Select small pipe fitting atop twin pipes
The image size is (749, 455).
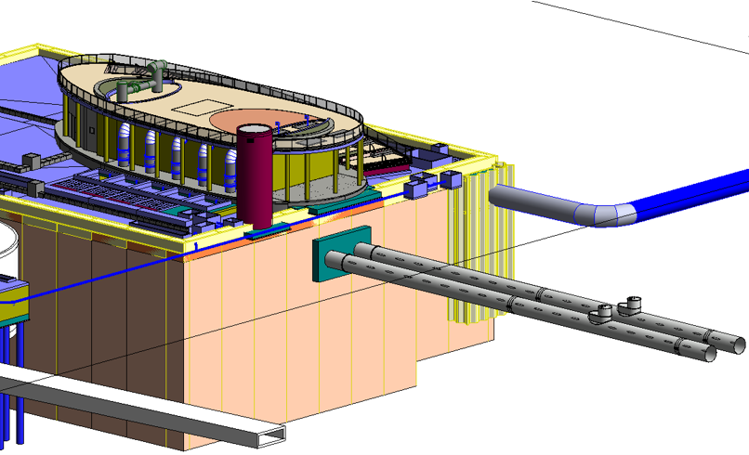(x=635, y=304)
